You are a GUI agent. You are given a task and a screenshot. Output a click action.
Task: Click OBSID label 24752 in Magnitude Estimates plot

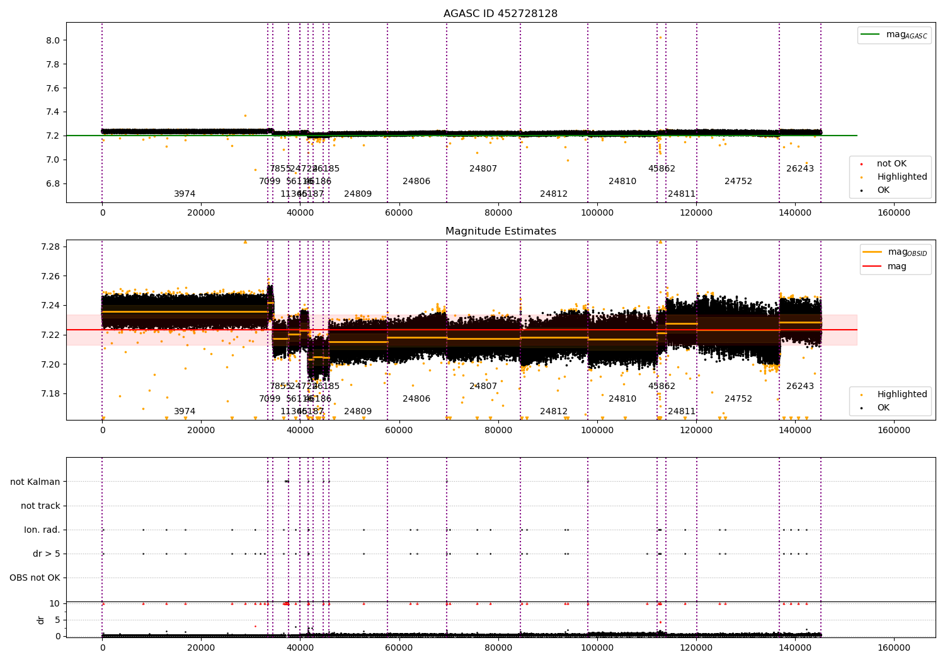pyautogui.click(x=738, y=399)
